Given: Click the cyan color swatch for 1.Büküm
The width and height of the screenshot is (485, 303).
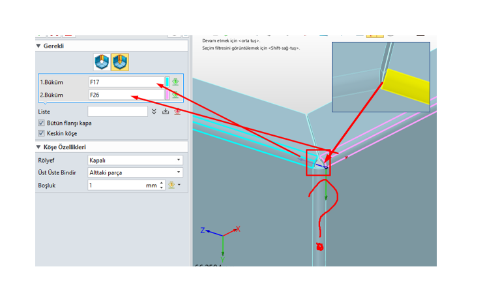Looking at the screenshot, I should click(168, 82).
